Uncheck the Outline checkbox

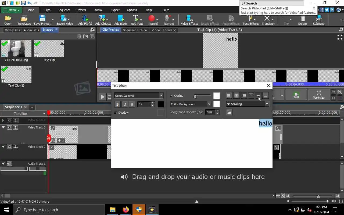pyautogui.click(x=171, y=96)
